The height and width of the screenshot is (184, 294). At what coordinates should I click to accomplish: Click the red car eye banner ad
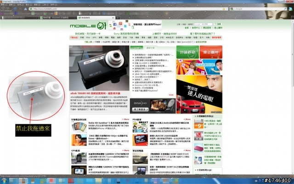[x=199, y=94]
